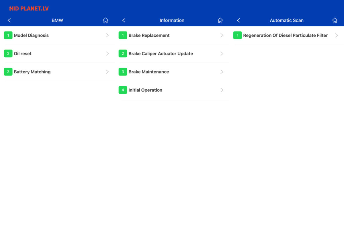Click chevron on Brake Replacement row

point(222,36)
